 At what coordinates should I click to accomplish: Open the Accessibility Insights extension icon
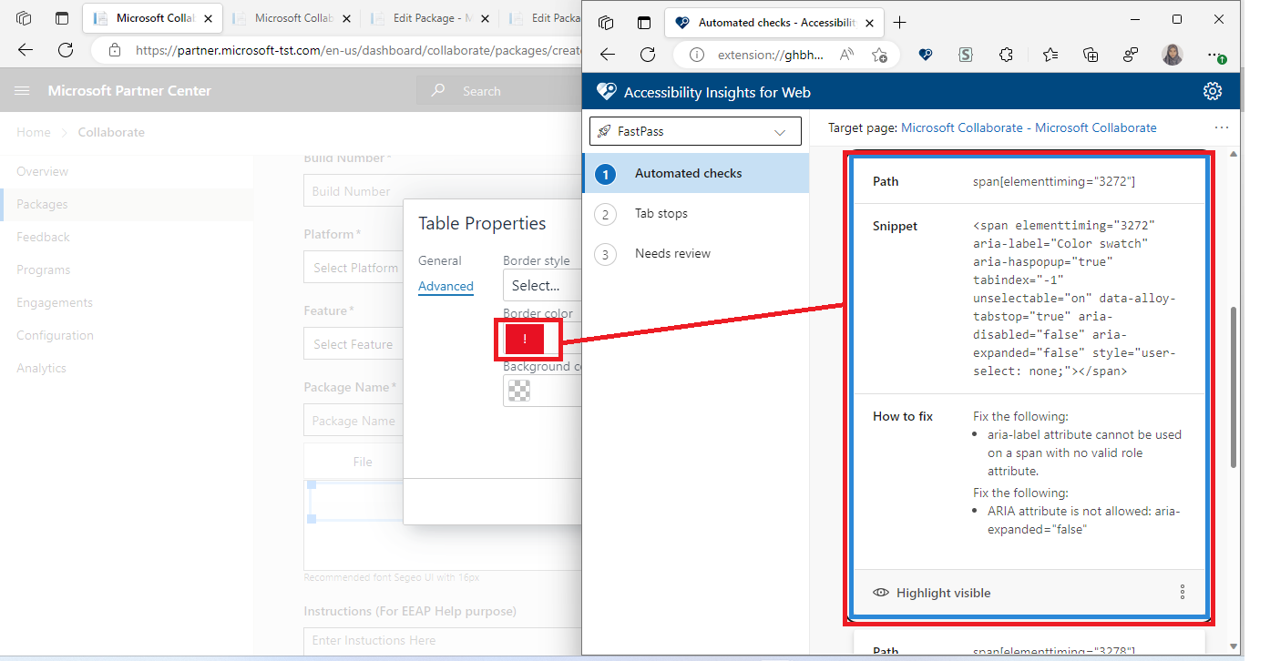coord(926,55)
